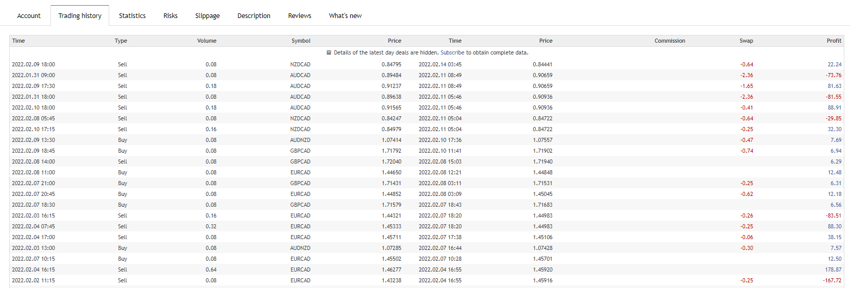The image size is (850, 288).
Task: Switch to the Statistics tab
Action: [132, 15]
